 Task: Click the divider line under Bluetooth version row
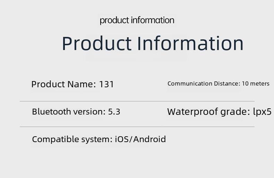point(137,127)
